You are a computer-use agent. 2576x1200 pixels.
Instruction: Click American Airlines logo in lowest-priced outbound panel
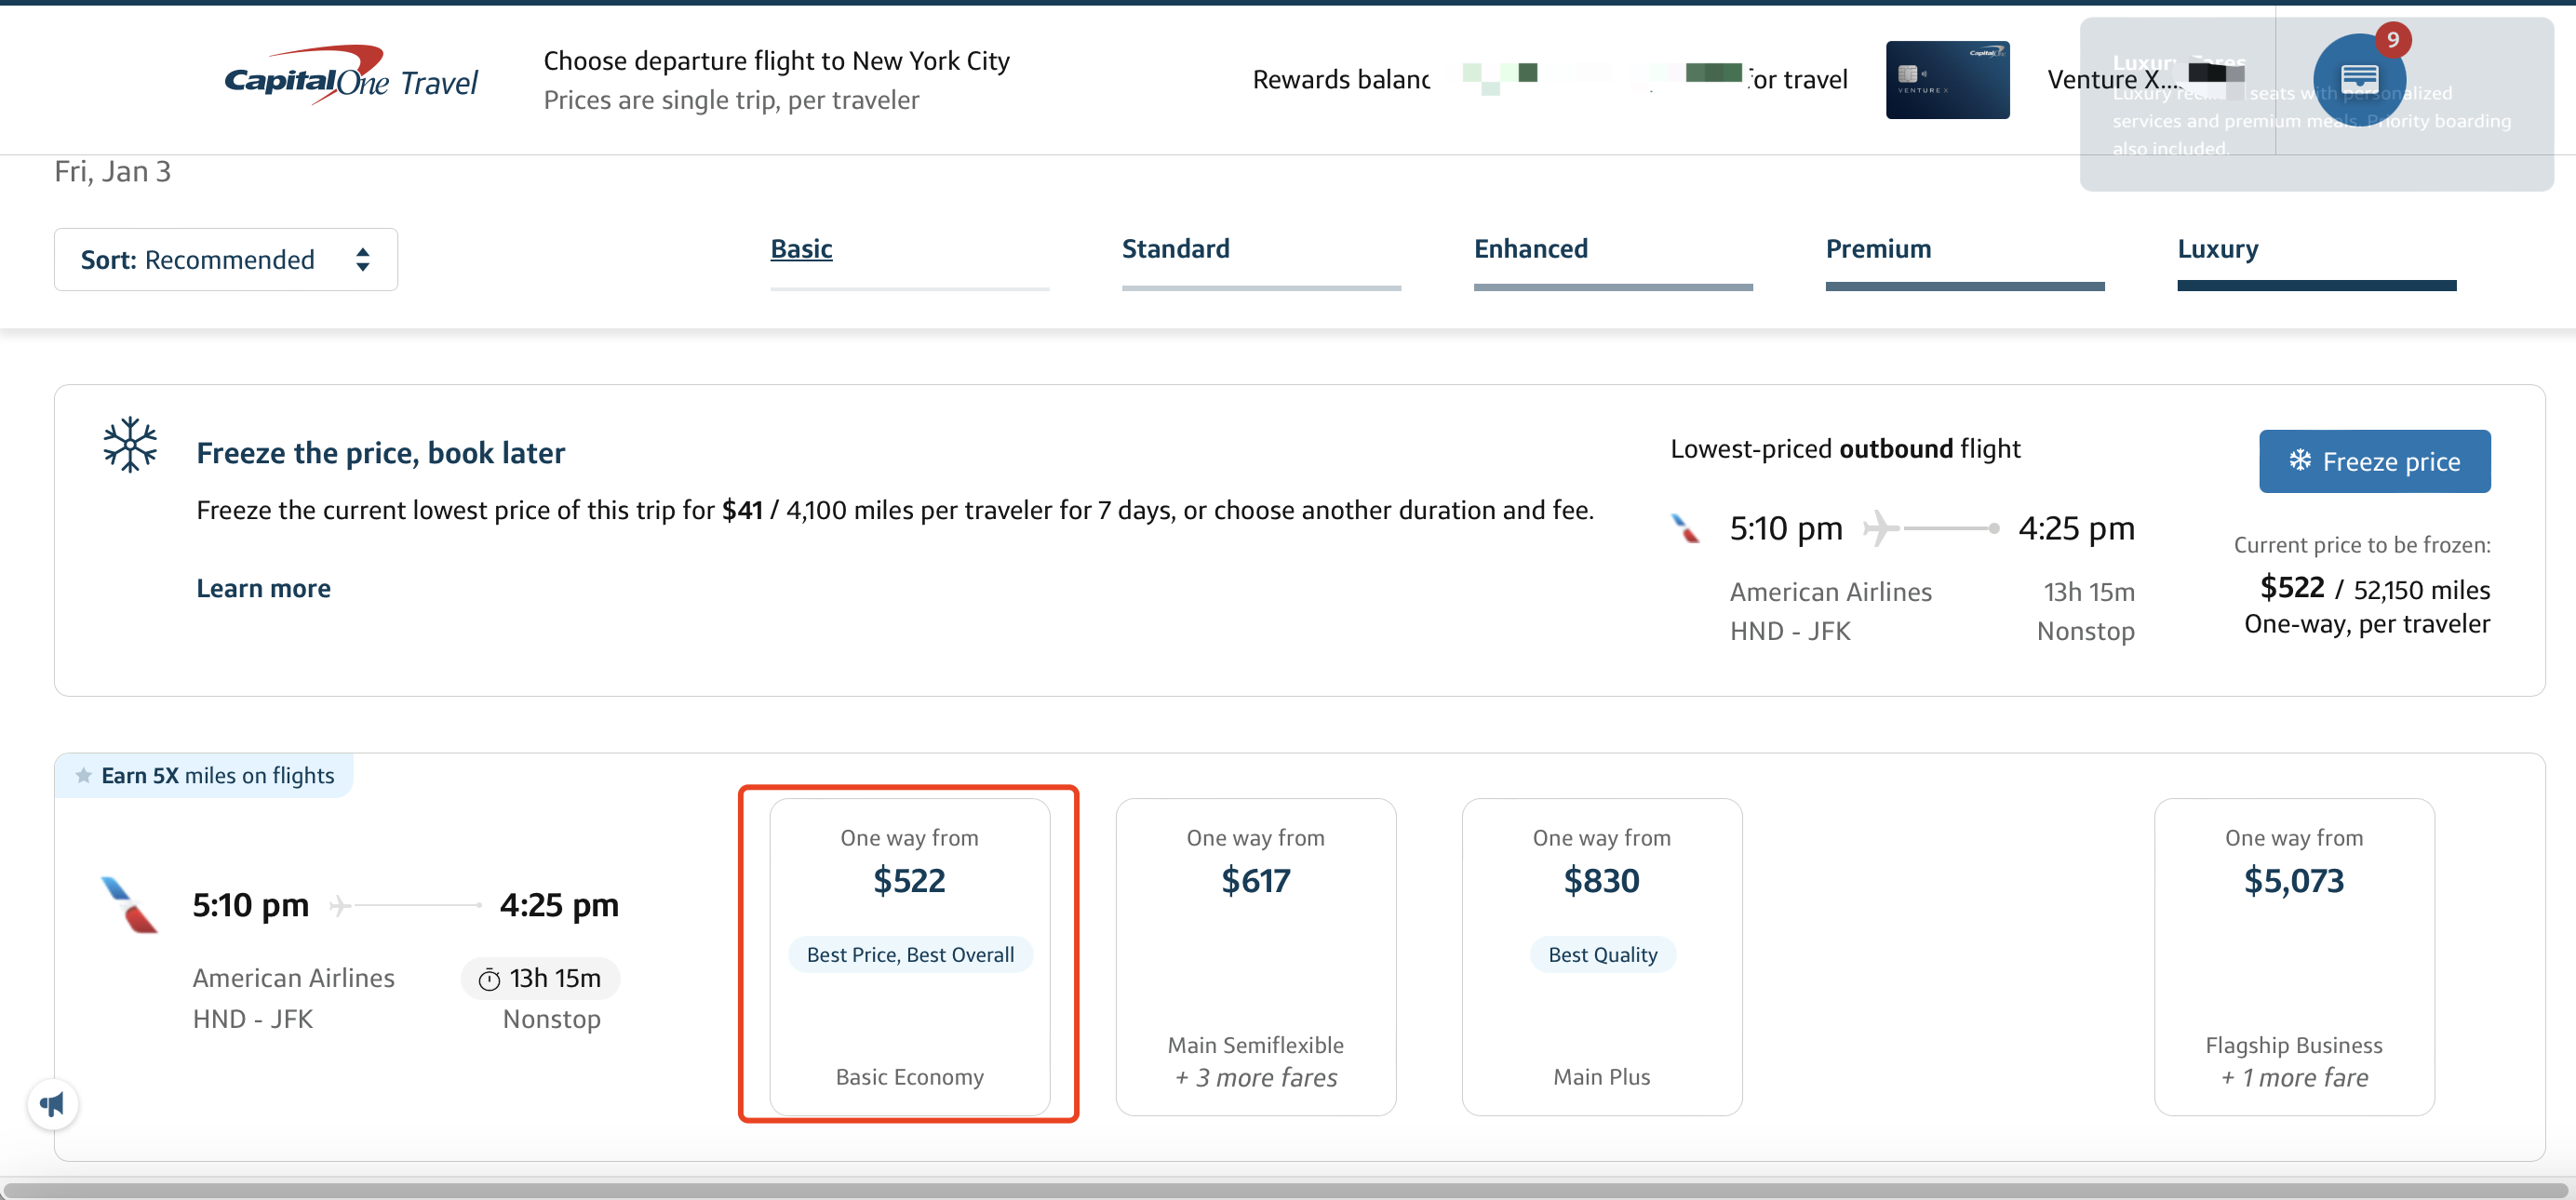click(1686, 528)
